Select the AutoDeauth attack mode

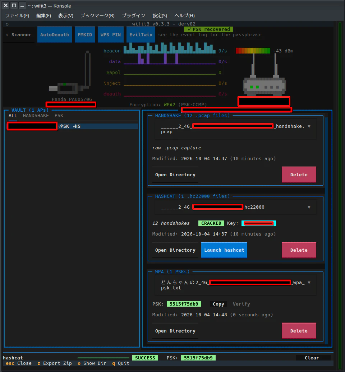pyautogui.click(x=55, y=34)
